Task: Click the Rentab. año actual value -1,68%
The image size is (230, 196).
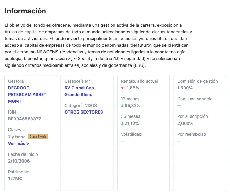Action: click(132, 88)
